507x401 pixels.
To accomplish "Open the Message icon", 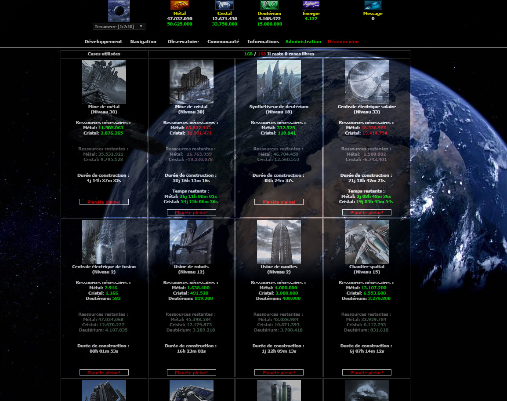I will [x=373, y=5].
